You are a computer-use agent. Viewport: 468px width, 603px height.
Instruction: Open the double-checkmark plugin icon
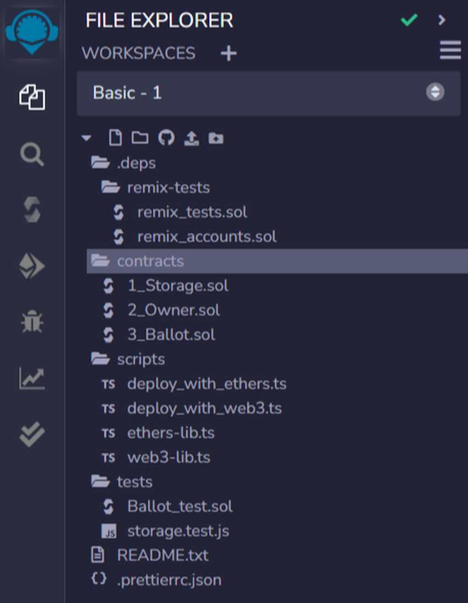click(x=32, y=435)
